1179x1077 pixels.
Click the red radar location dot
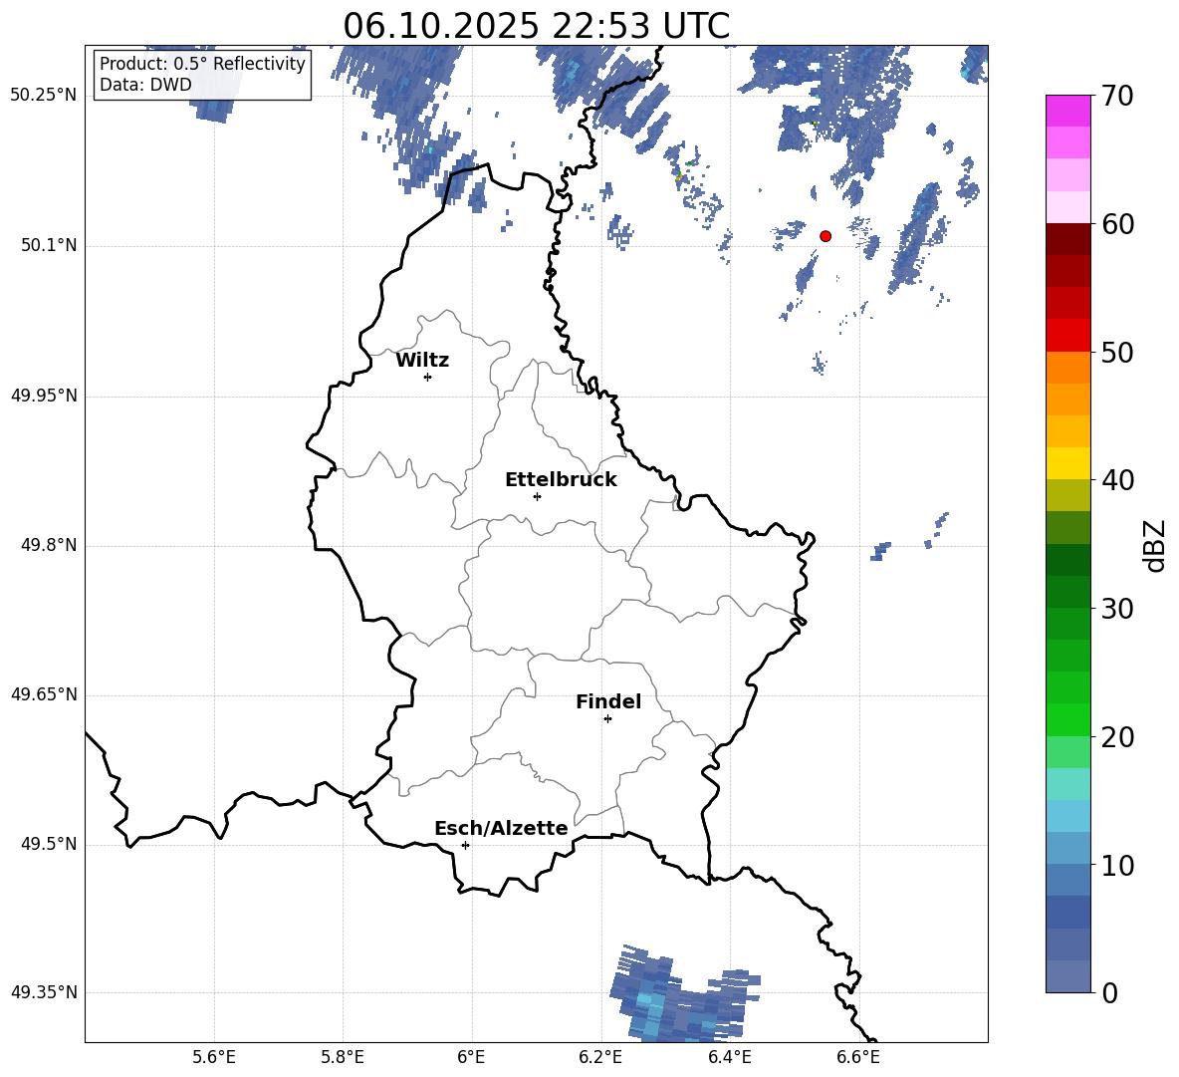pyautogui.click(x=825, y=236)
